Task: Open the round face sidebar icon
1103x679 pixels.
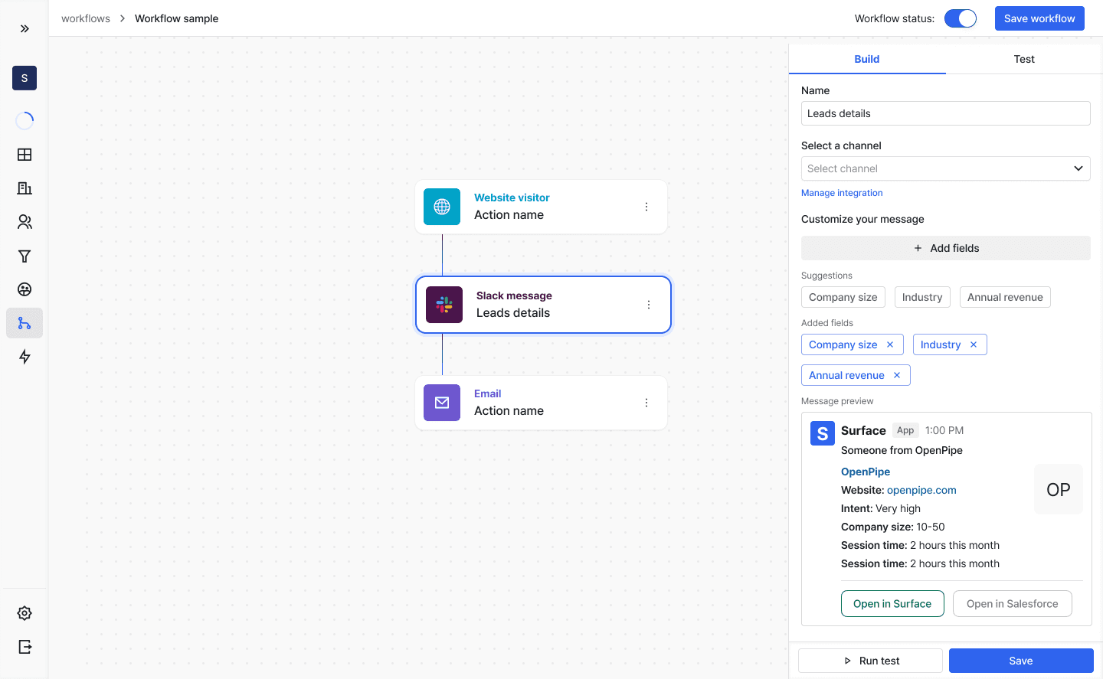Action: 25,289
